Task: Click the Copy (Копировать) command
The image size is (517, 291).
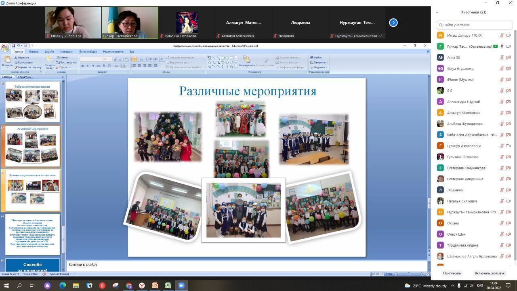Action: pyautogui.click(x=23, y=62)
